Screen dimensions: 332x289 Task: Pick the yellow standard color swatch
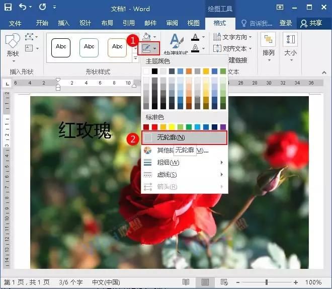pos(172,127)
